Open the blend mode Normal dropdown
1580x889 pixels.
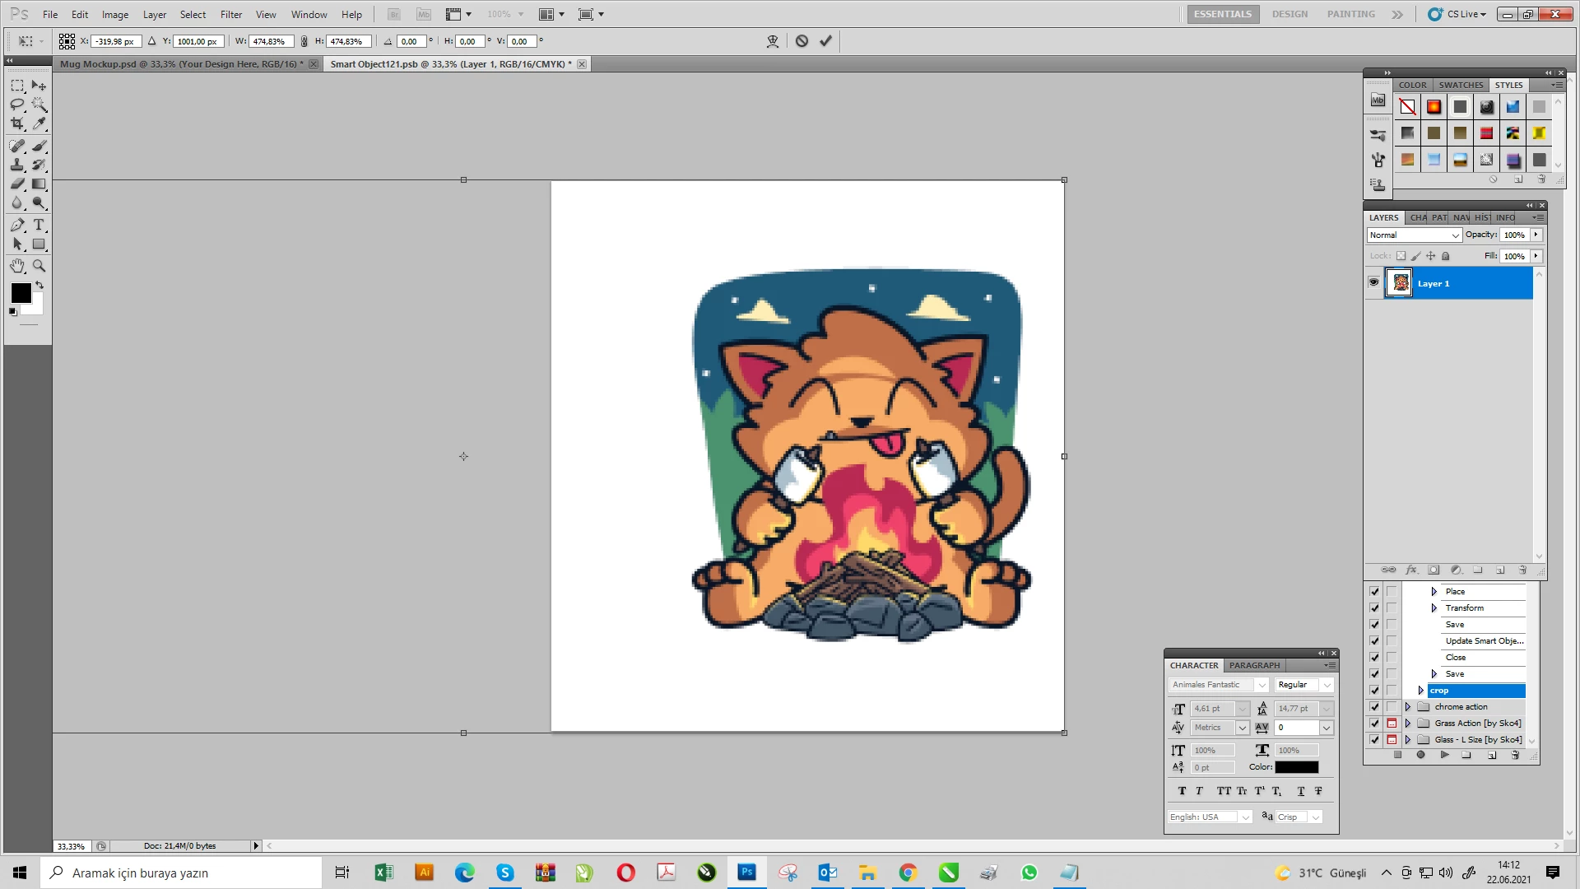point(1414,235)
